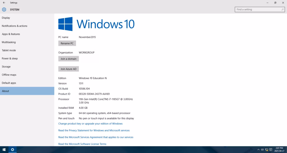
Task: Open the Microsoft Software License Terms link
Action: (82, 144)
